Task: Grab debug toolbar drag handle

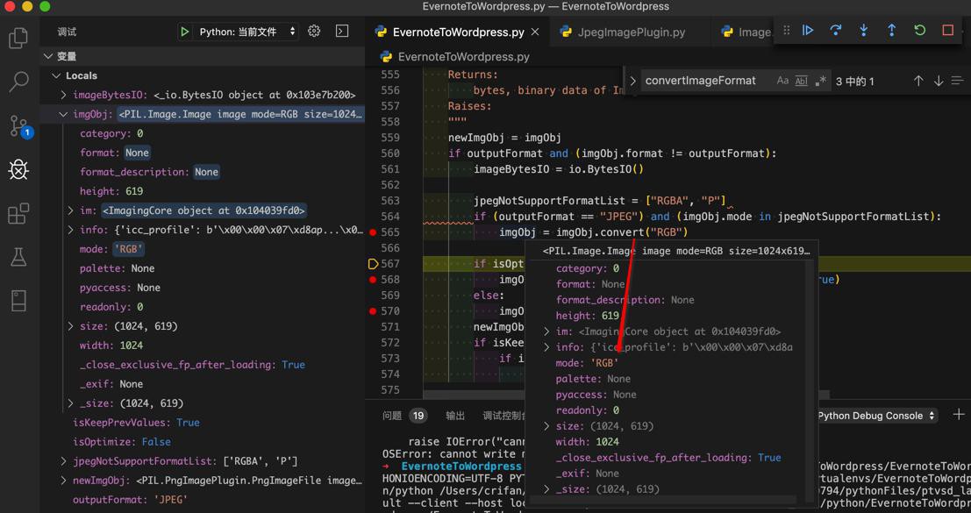Action: [787, 30]
